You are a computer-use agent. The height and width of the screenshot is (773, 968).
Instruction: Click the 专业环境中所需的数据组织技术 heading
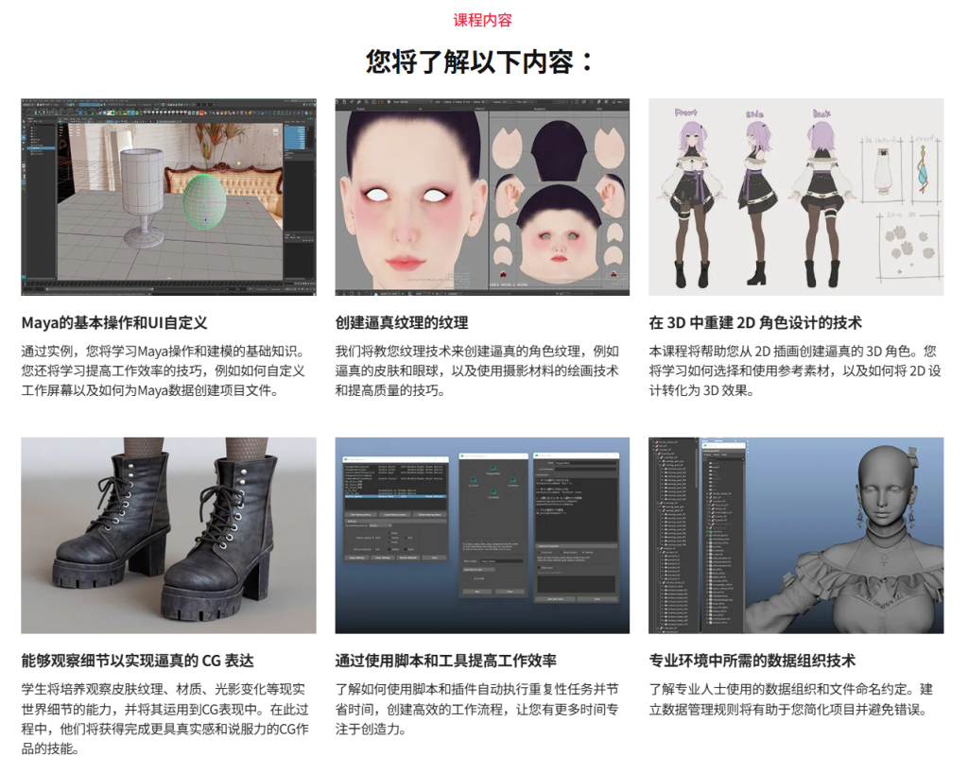[x=752, y=661]
